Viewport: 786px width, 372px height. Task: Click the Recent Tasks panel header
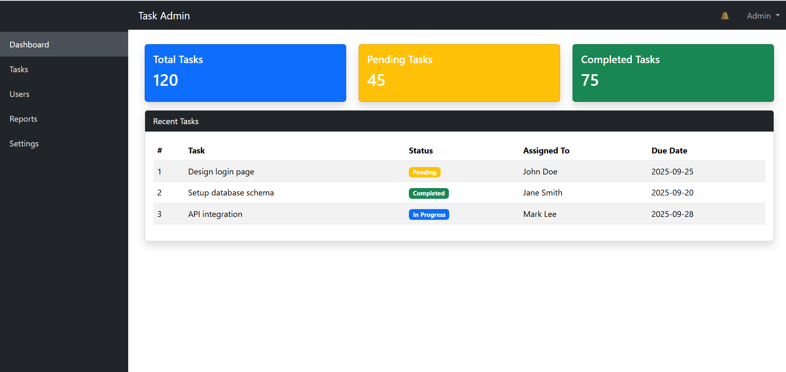pos(459,121)
